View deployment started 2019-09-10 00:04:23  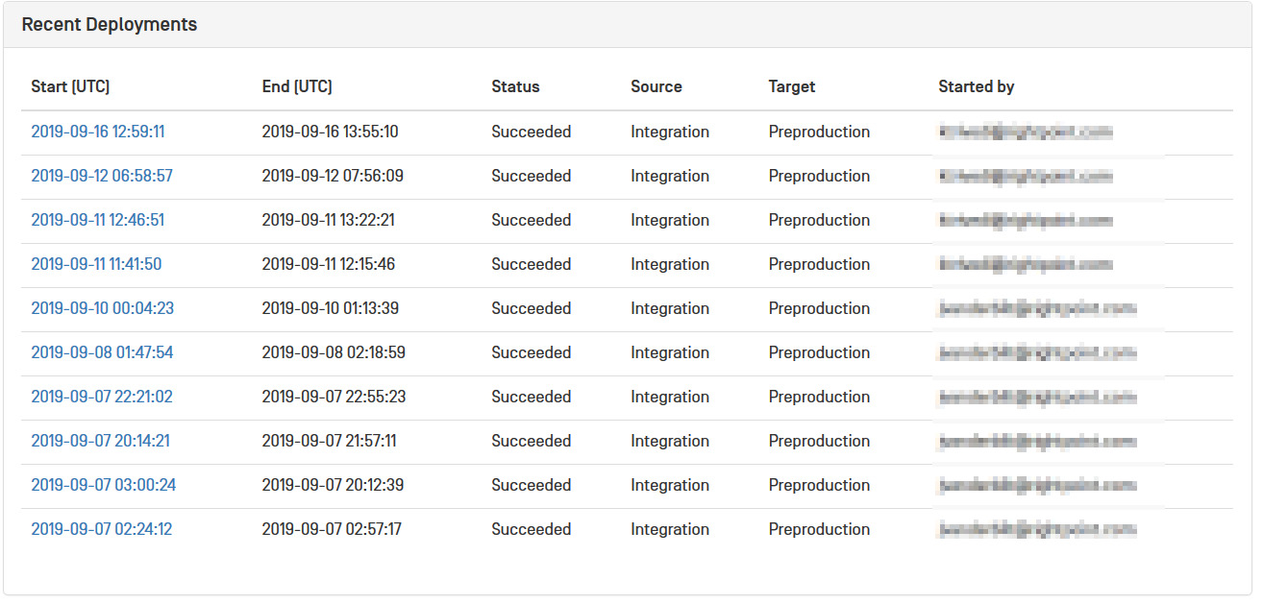tap(103, 308)
